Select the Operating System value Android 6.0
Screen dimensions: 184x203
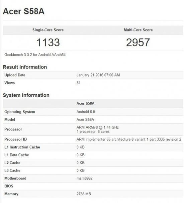pos(86,112)
